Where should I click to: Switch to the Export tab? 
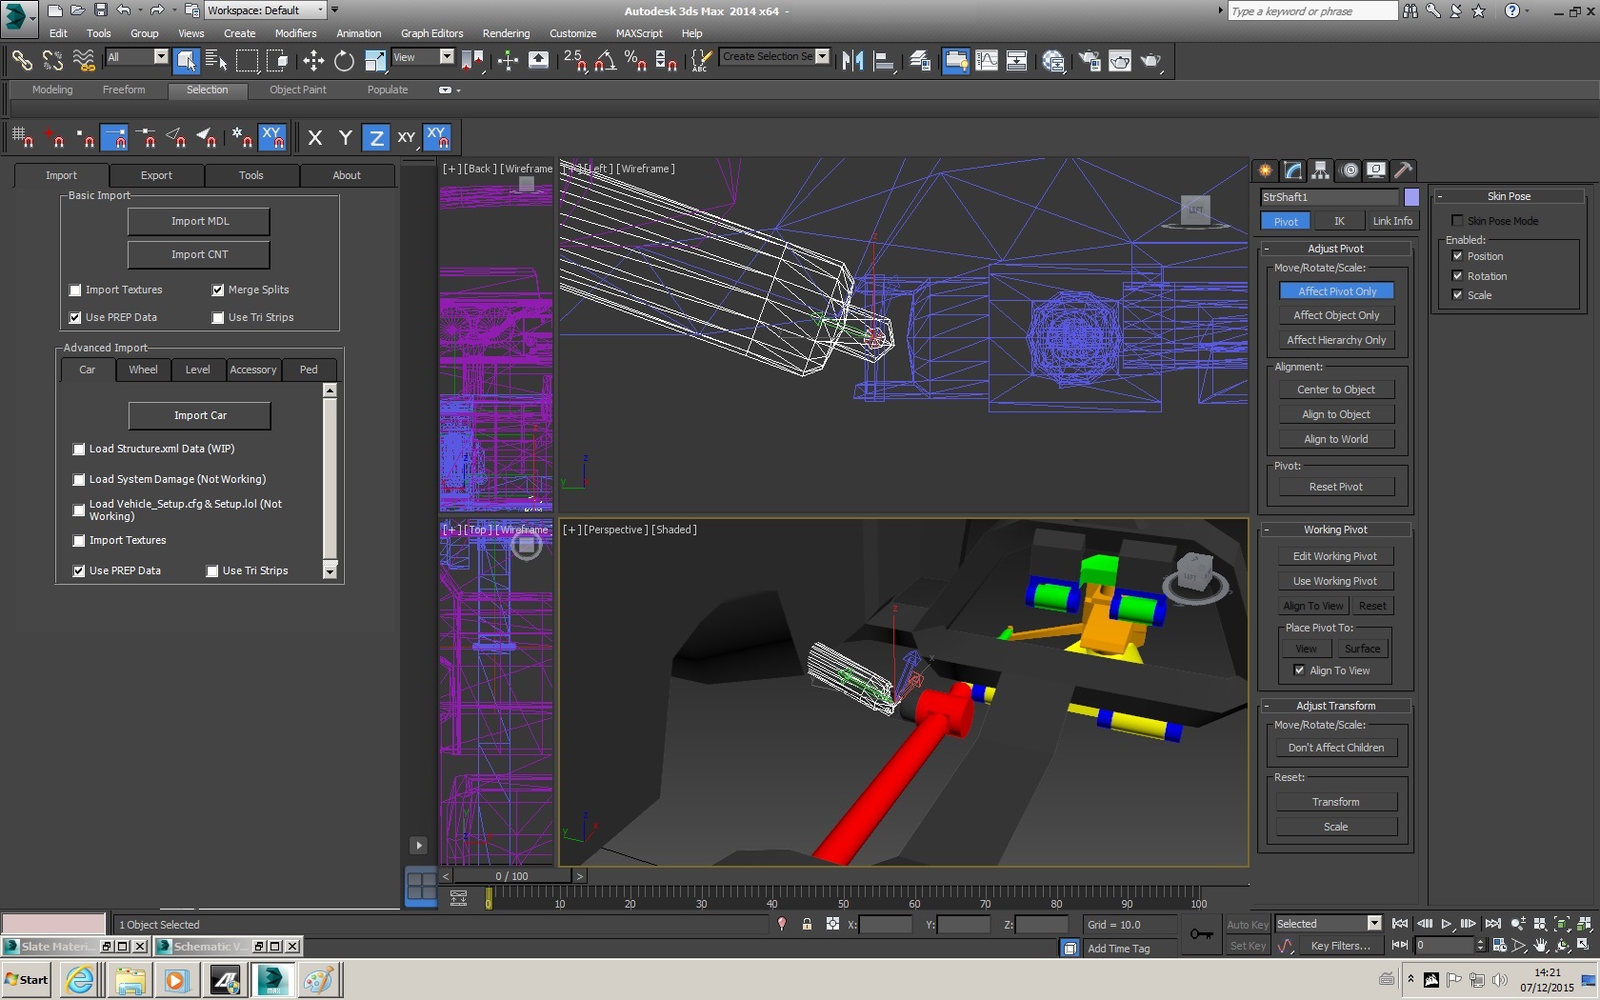[156, 175]
